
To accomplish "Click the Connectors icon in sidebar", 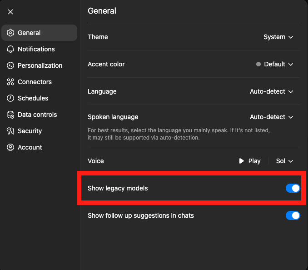I will pos(10,82).
